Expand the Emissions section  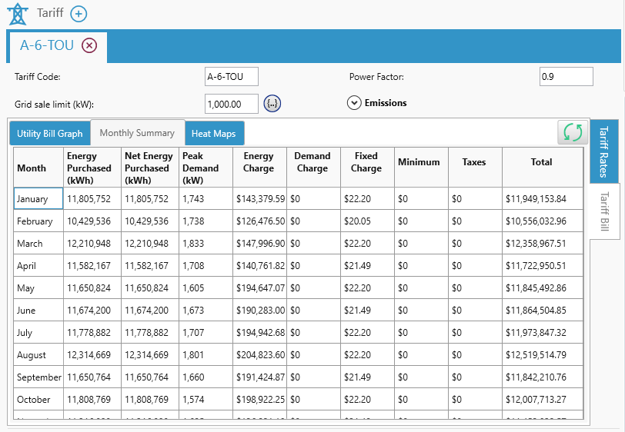click(x=354, y=103)
